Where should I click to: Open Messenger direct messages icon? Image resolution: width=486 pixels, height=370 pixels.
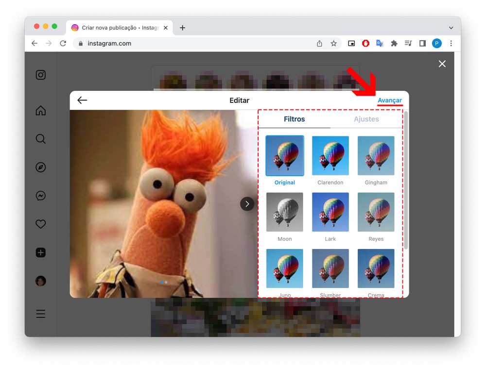(x=41, y=196)
